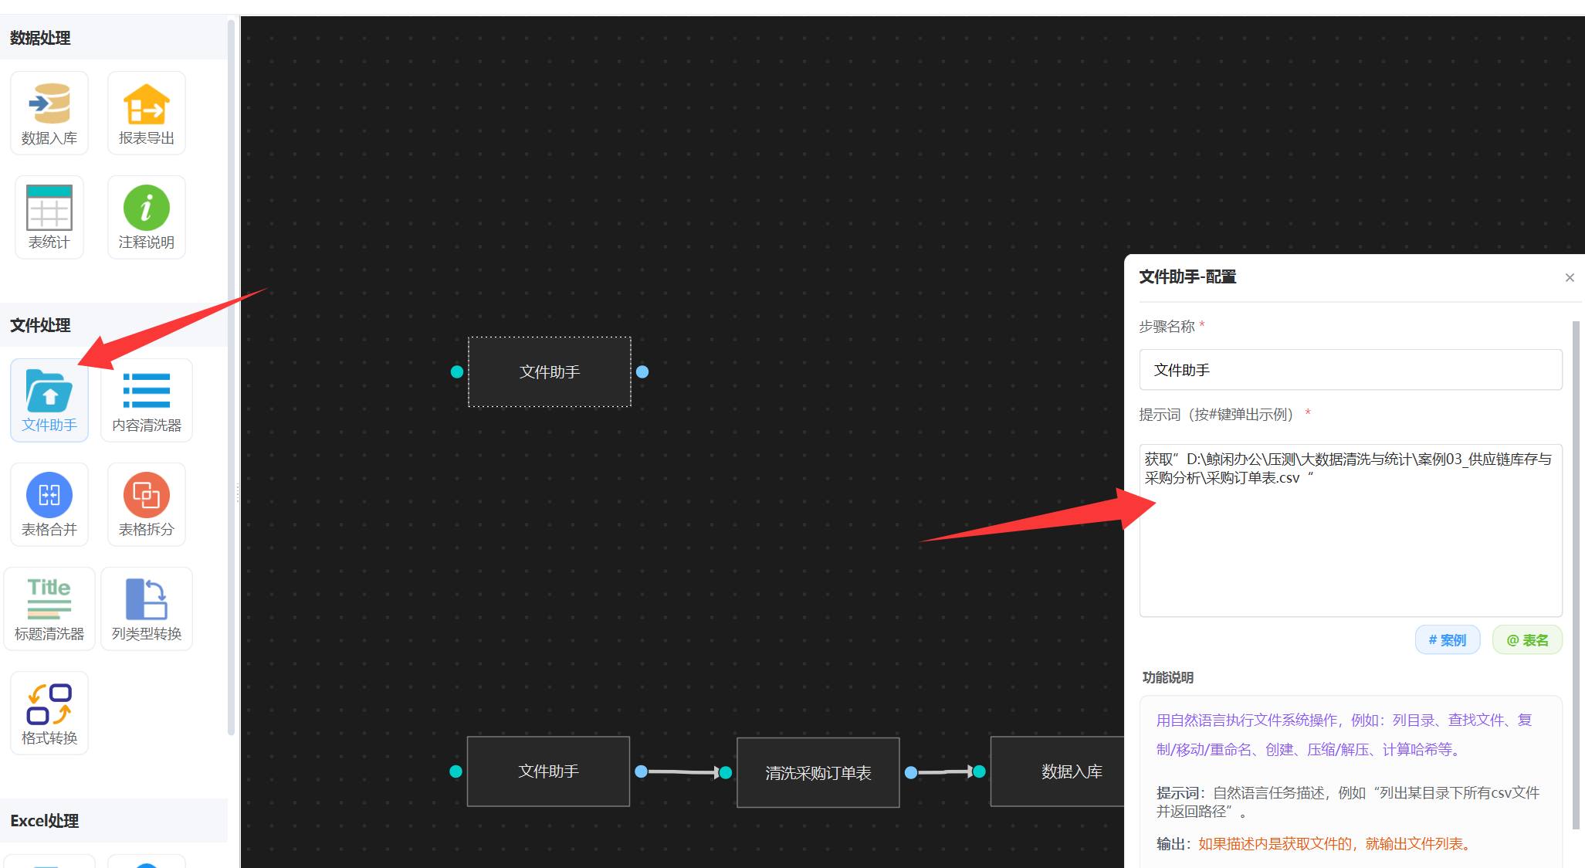The width and height of the screenshot is (1585, 868).
Task: Click the left sidebar vertical scrollbar
Action: pos(231,378)
